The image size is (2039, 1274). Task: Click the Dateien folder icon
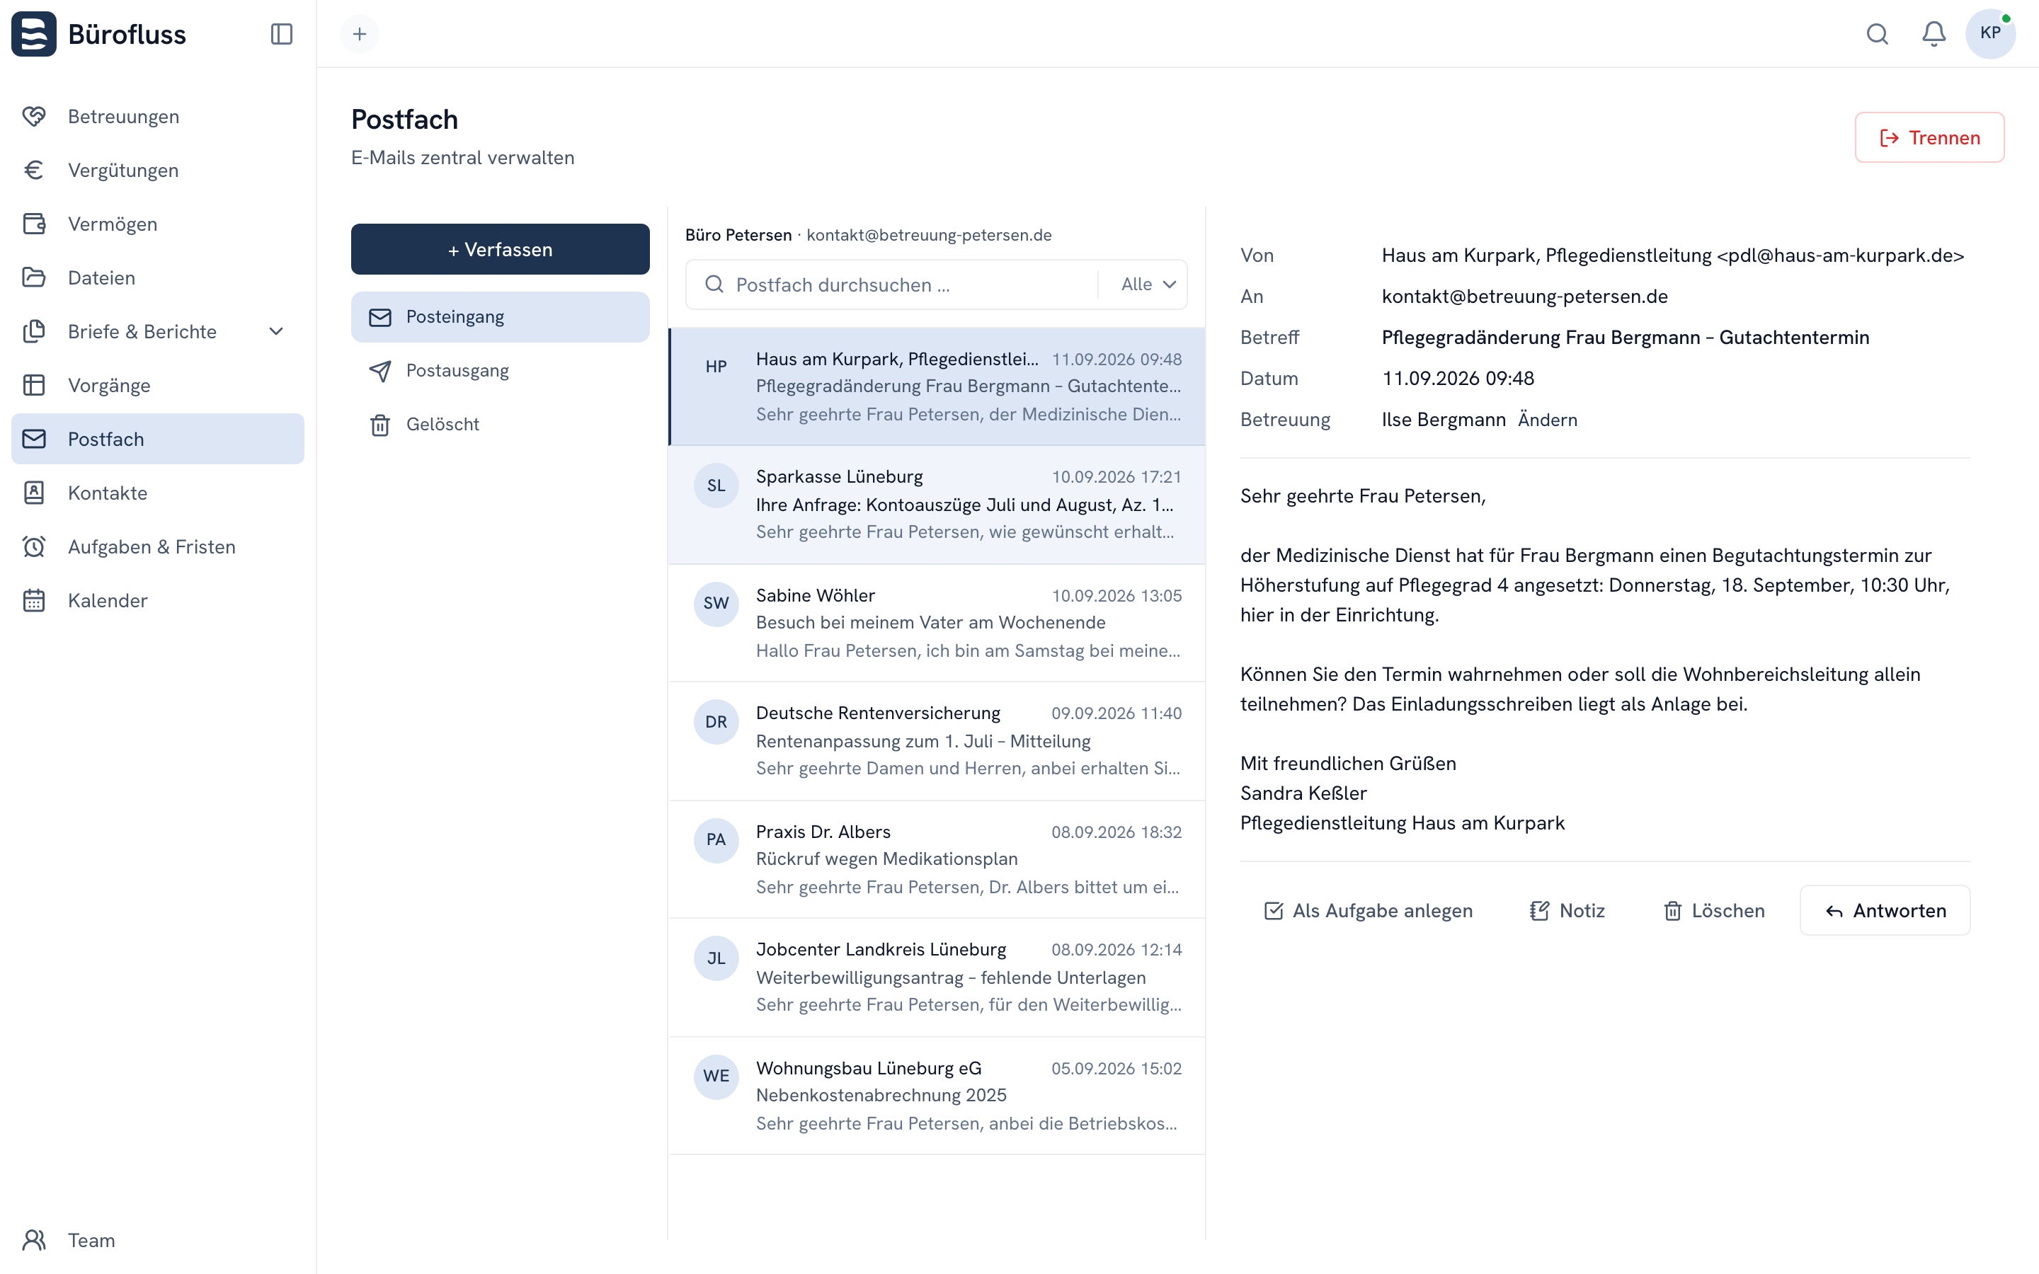[x=34, y=277]
